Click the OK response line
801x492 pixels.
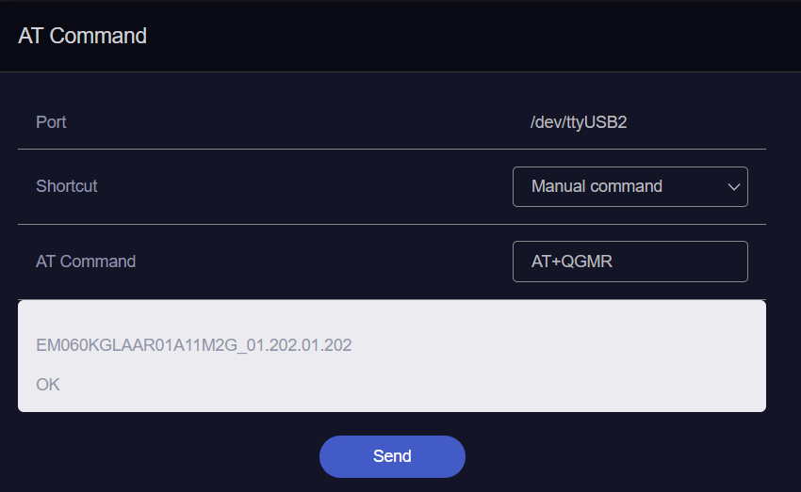click(48, 385)
